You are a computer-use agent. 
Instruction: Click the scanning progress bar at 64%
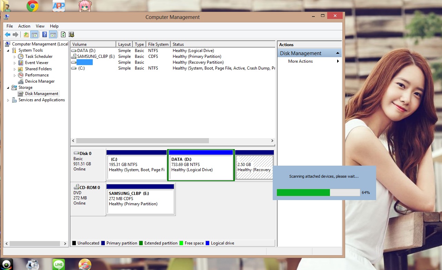point(318,193)
